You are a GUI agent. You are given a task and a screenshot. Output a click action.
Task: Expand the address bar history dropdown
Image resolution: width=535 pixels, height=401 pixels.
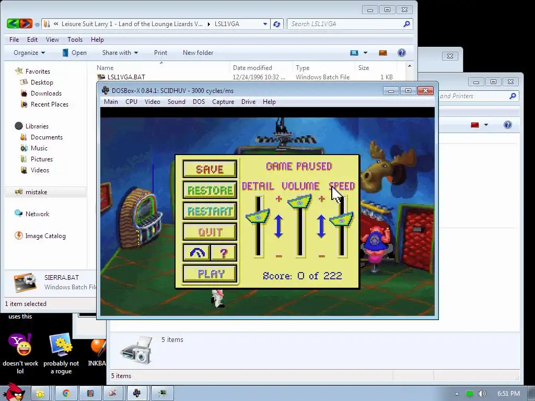tap(265, 24)
